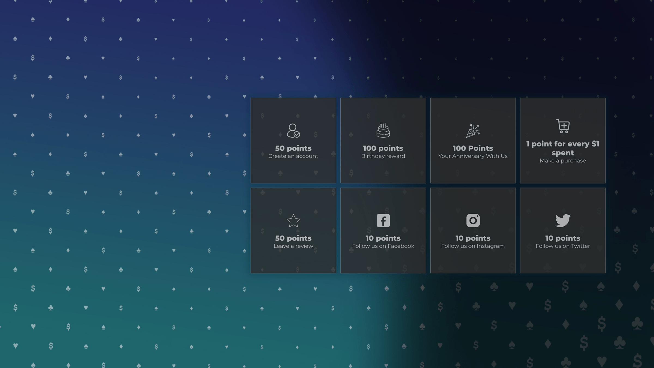Click the shopping cart plus icon
Image resolution: width=654 pixels, height=368 pixels.
pyautogui.click(x=563, y=126)
